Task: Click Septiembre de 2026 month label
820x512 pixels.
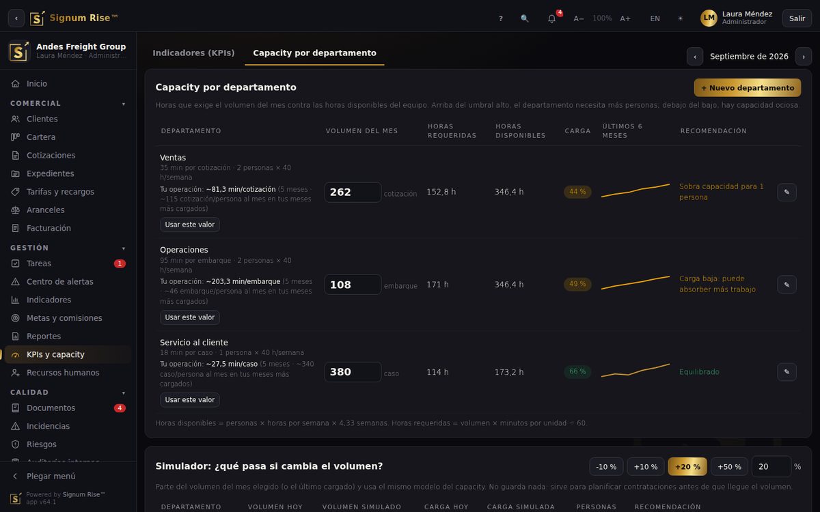Action: pos(749,57)
